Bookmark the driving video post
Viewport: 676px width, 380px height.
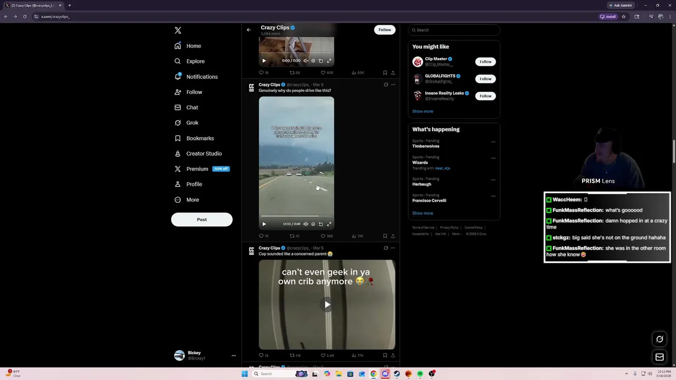pyautogui.click(x=385, y=236)
